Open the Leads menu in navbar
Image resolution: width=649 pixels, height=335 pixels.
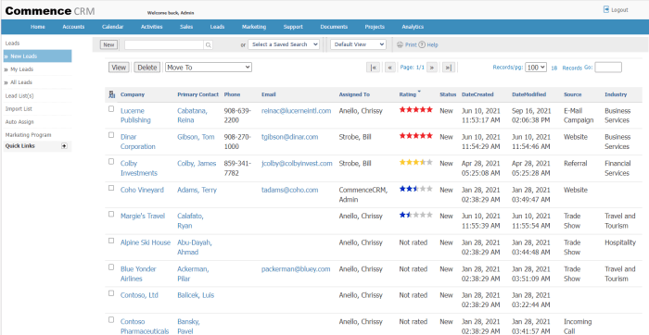click(x=217, y=27)
